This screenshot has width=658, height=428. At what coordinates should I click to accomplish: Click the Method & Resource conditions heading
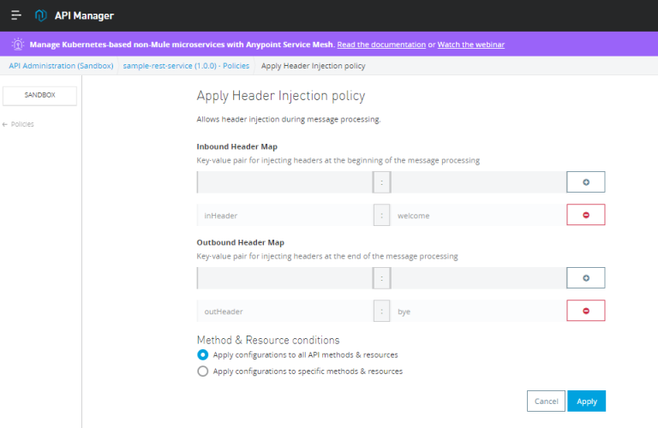[x=268, y=340]
